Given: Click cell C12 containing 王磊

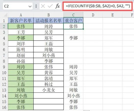Looking at the screenshot, I should coord(73,84).
